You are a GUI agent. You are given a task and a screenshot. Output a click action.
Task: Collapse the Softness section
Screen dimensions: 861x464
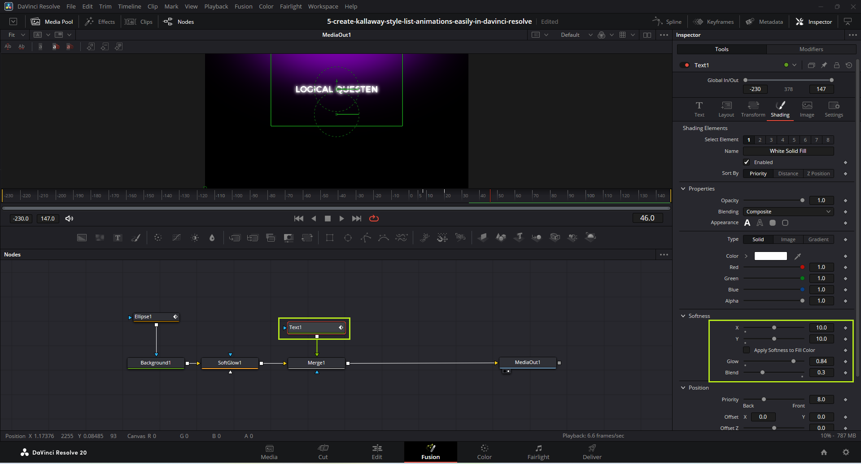click(683, 316)
